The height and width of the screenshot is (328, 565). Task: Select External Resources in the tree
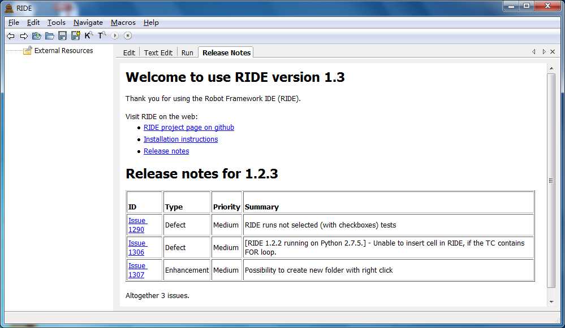63,51
